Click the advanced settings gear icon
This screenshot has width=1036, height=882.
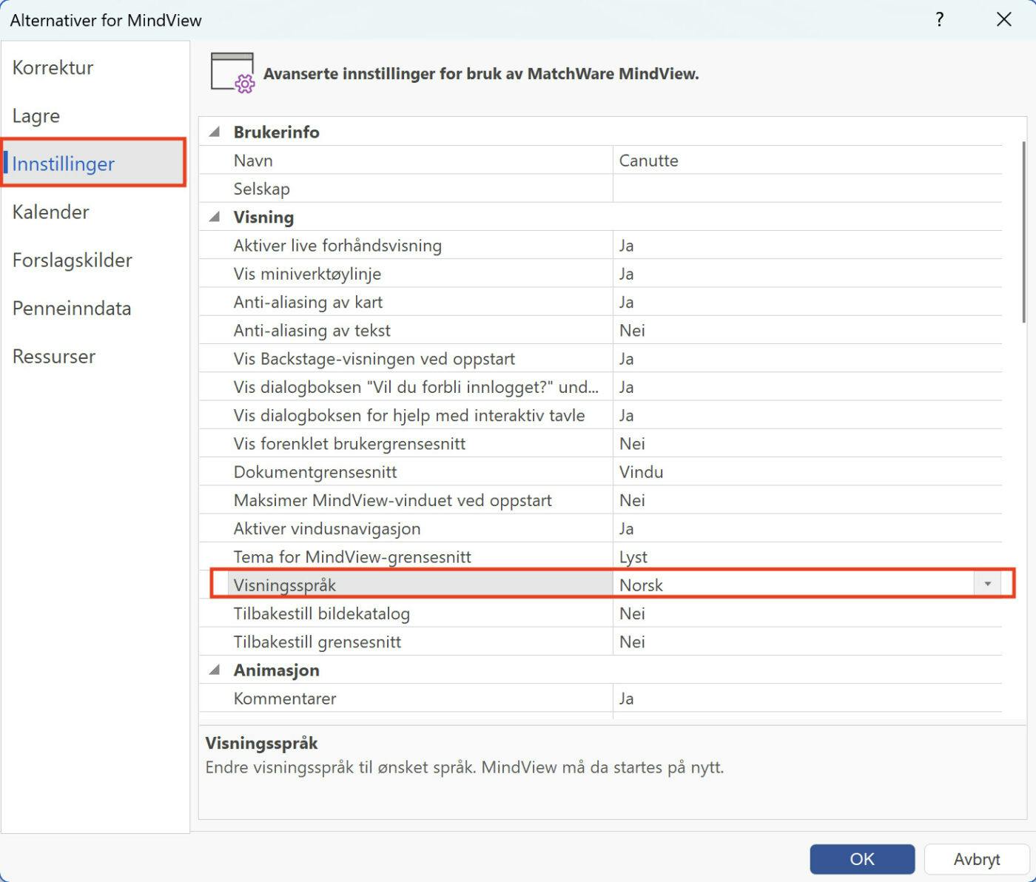pyautogui.click(x=232, y=73)
